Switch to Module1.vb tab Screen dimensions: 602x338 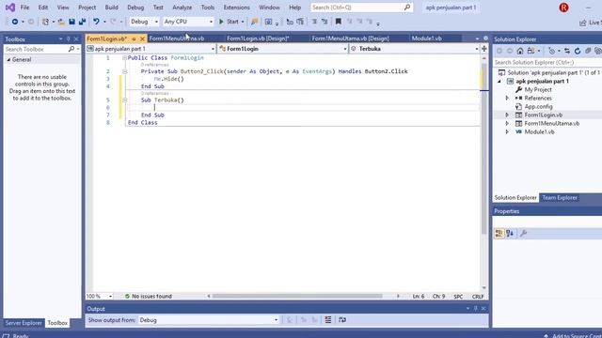coord(426,38)
